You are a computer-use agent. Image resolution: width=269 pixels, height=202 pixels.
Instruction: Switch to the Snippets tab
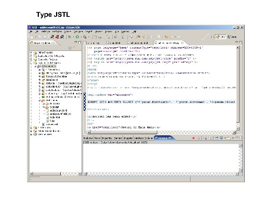coord(128,138)
